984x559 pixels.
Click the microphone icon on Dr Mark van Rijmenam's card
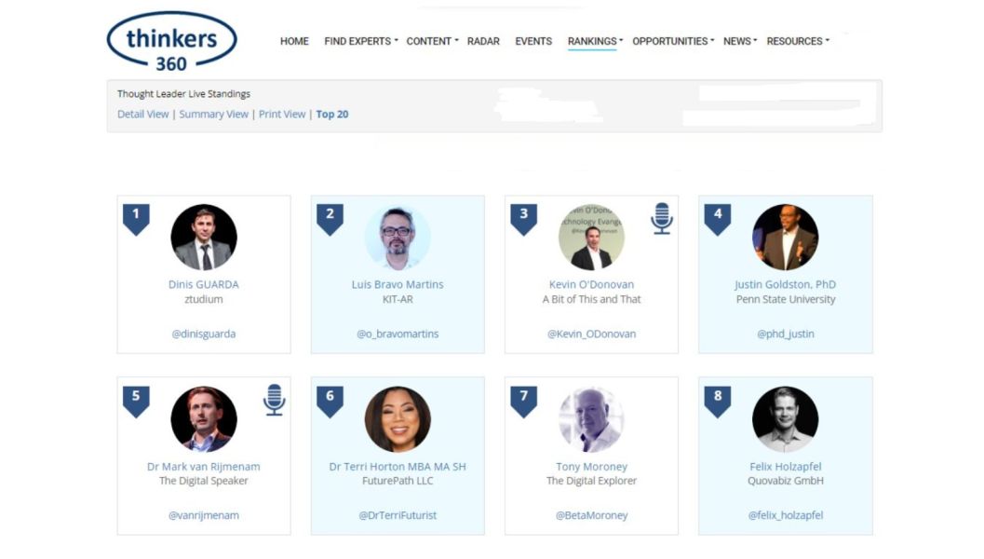(x=275, y=400)
